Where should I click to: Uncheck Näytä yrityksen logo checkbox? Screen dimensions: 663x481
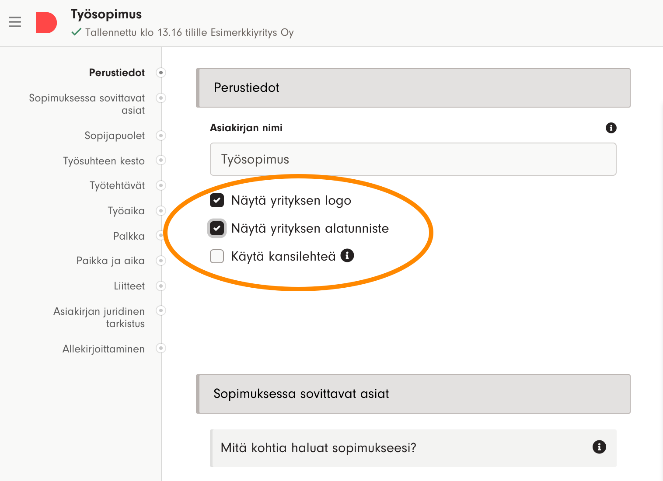217,200
